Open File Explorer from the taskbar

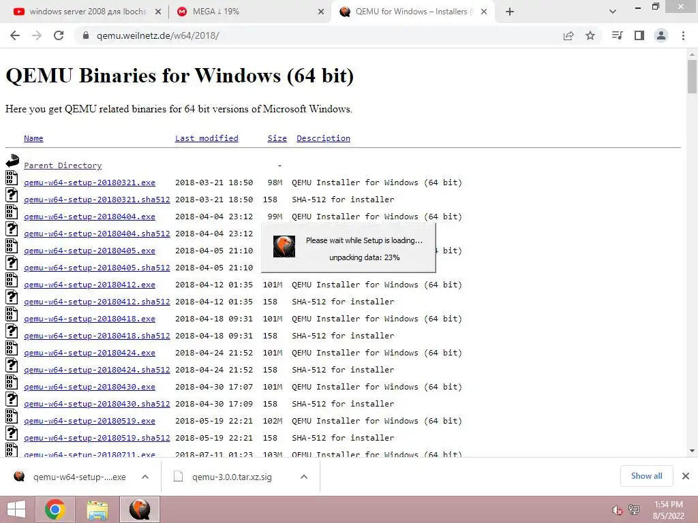point(97,509)
